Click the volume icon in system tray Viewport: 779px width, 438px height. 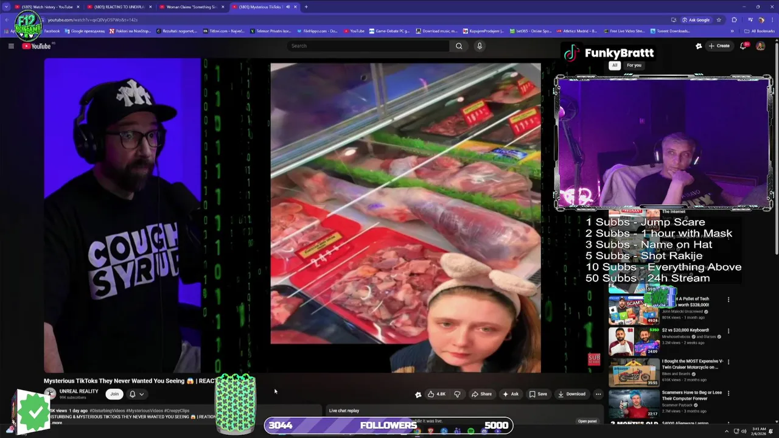point(743,431)
